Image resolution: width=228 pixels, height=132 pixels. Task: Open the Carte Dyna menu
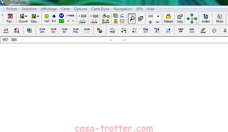point(100,9)
